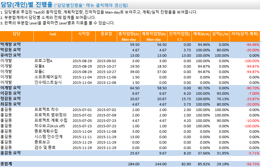Image resolution: width=262 pixels, height=168 pixels.
Task: Select the 홍길동 요약 row label
Action: click(x=11, y=153)
